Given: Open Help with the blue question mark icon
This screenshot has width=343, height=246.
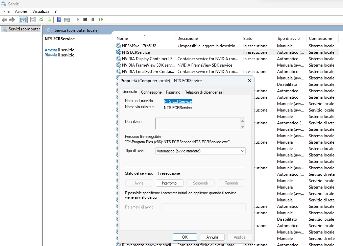Looking at the screenshot, I should [x=59, y=20].
